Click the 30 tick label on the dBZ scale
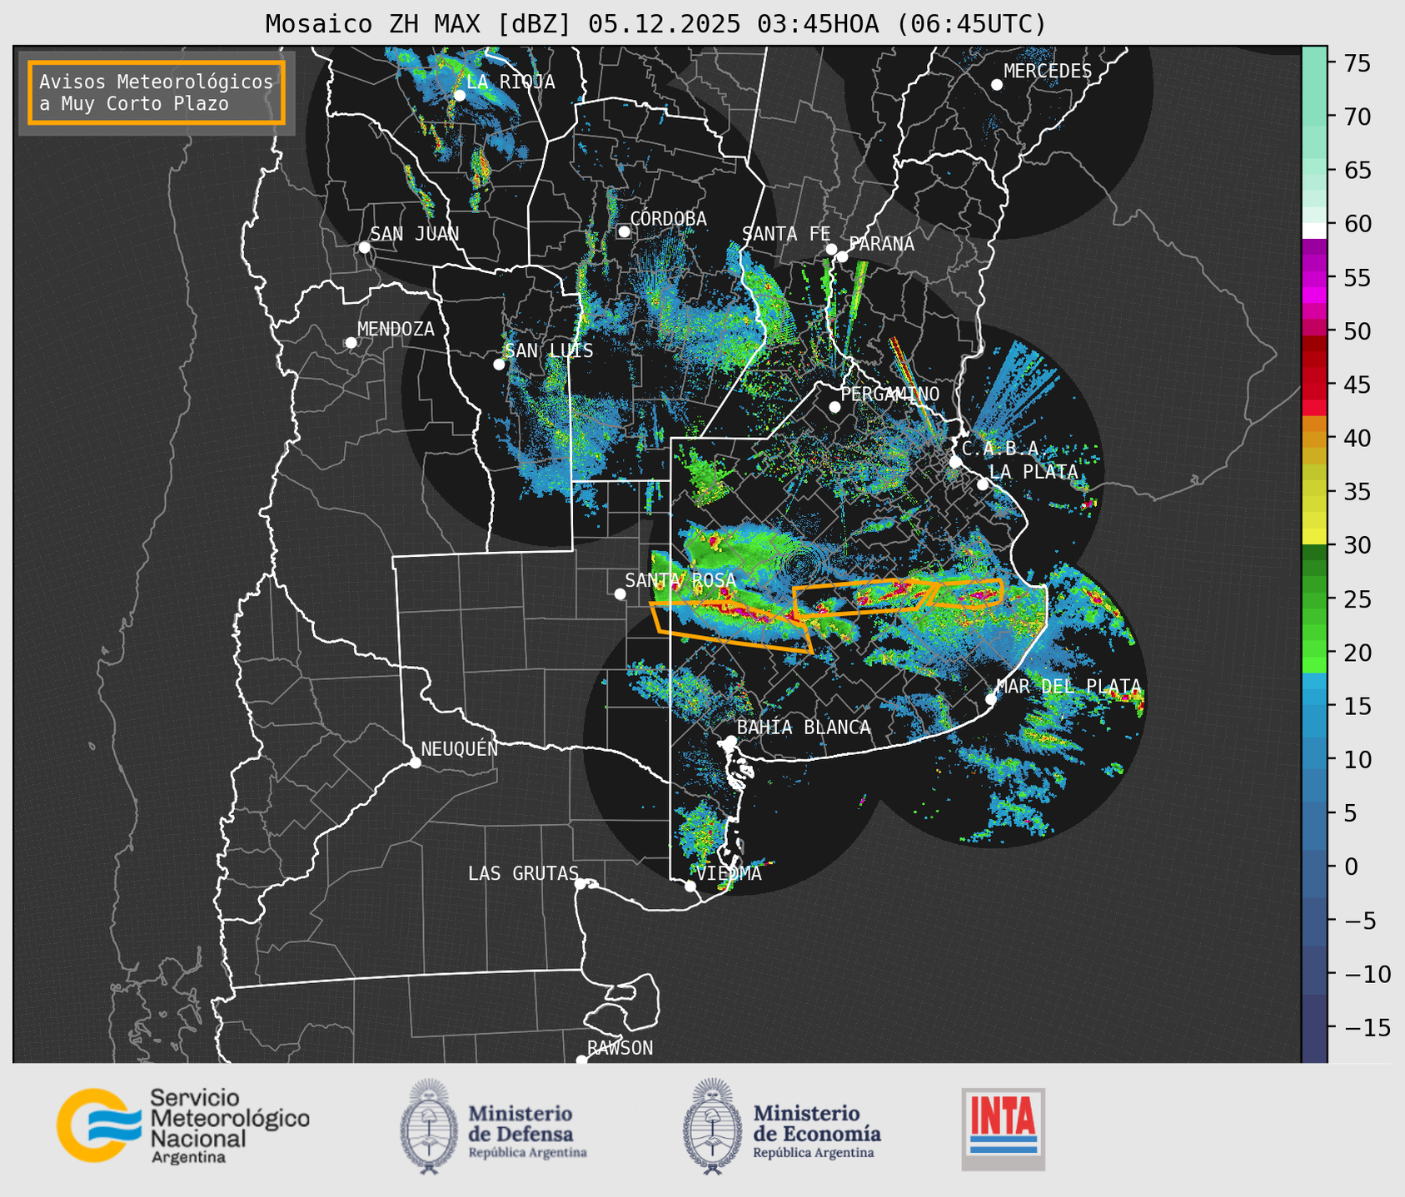1405x1197 pixels. click(x=1357, y=545)
